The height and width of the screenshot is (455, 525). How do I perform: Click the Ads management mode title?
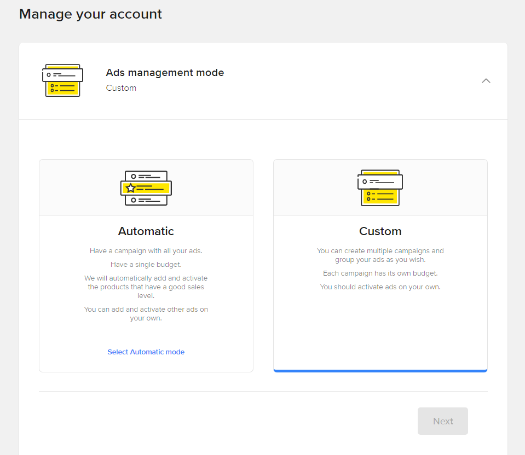pyautogui.click(x=165, y=73)
